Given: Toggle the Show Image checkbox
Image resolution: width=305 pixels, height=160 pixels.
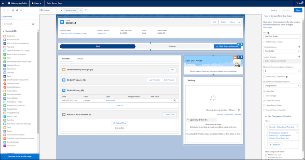Looking at the screenshot, I should click(x=264, y=96).
